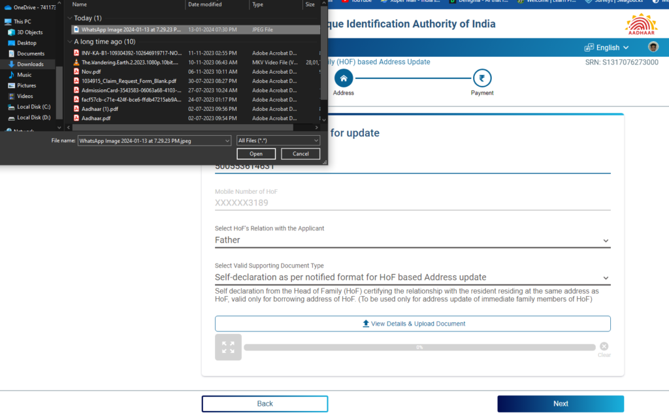669x415 pixels.
Task: Click the 3D Objects folder icon
Action: [12, 32]
